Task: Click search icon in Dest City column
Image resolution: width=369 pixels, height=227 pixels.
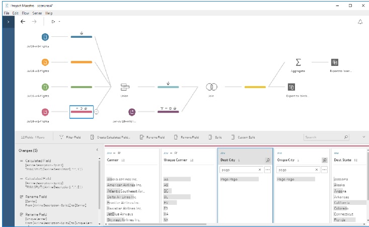Action: [268, 160]
